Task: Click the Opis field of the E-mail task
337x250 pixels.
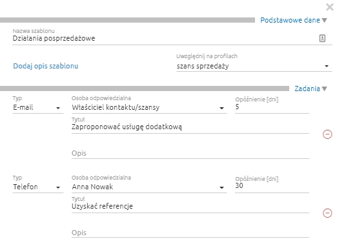Action: [x=190, y=153]
